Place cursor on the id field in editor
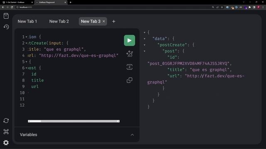The height and width of the screenshot is (149, 266). tap(34, 74)
